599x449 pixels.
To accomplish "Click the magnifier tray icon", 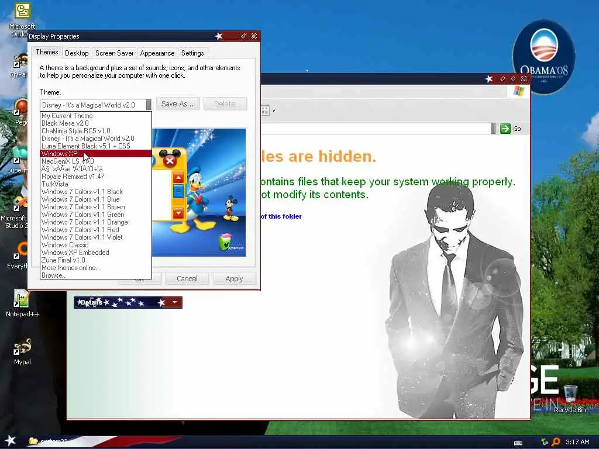I will (556, 442).
